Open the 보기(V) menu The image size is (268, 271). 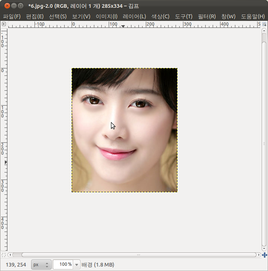pos(81,17)
